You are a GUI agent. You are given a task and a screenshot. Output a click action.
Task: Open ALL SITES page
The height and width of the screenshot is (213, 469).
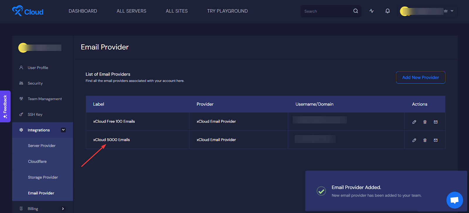pos(177,11)
